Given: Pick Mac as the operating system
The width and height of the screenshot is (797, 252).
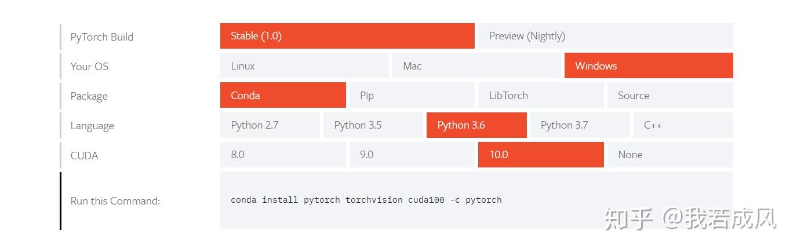Looking at the screenshot, I should (476, 66).
